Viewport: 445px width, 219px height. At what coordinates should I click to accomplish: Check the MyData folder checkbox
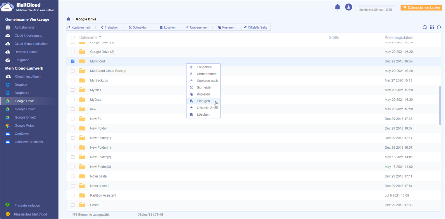pyautogui.click(x=73, y=100)
